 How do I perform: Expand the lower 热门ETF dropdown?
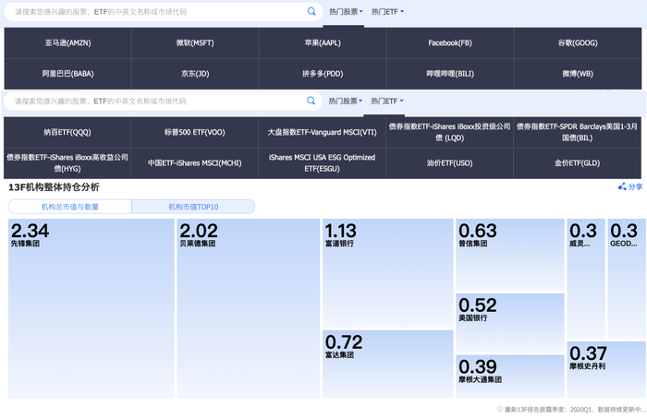pos(387,101)
